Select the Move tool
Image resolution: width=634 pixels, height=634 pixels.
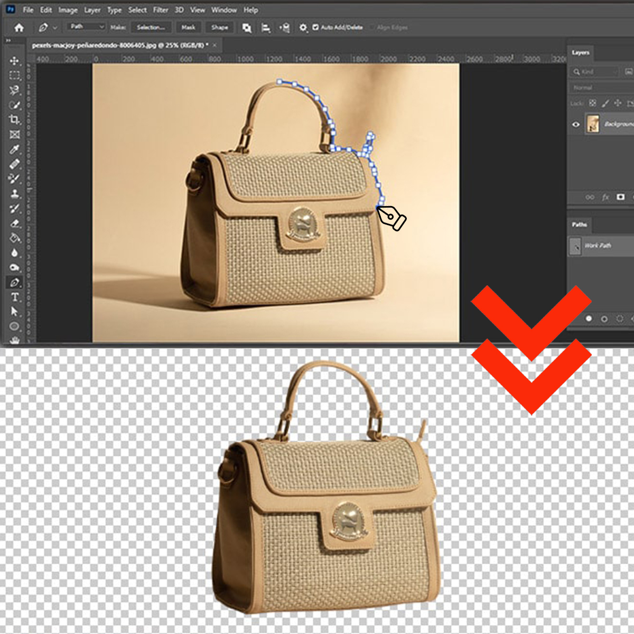(14, 61)
